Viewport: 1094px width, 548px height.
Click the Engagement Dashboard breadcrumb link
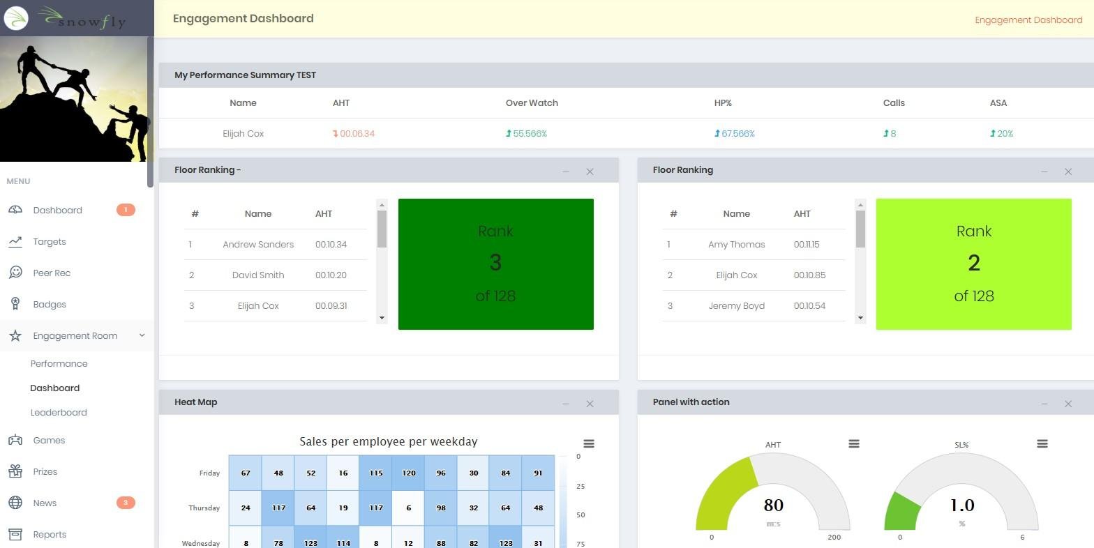click(1028, 20)
